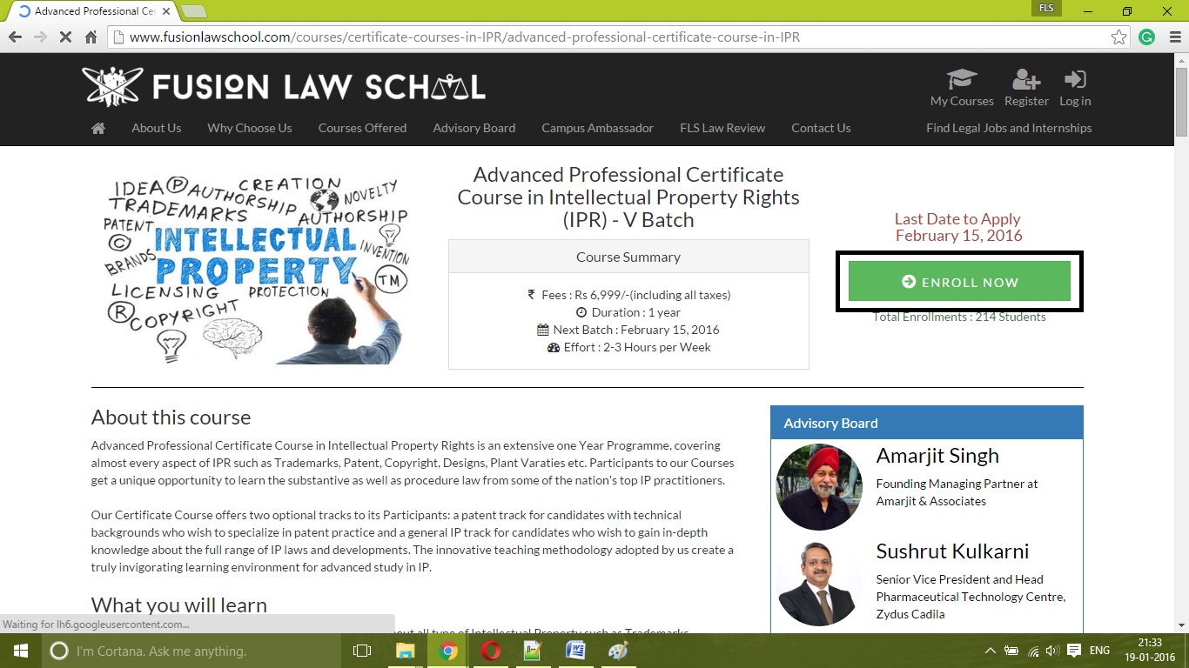Open Why Choose Us menu item
Image resolution: width=1189 pixels, height=668 pixels.
250,128
